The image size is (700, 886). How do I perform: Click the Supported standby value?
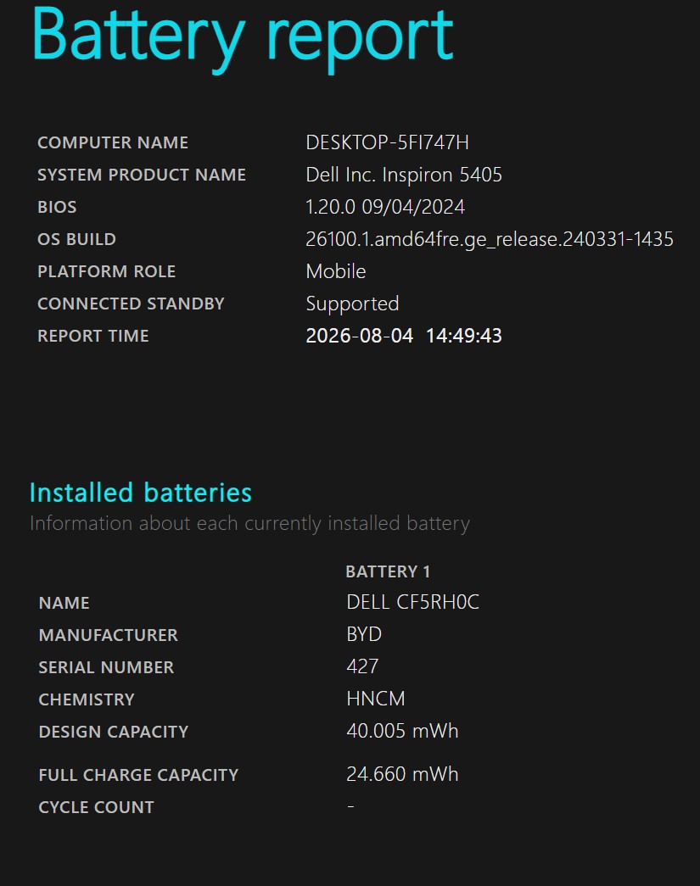[352, 304]
